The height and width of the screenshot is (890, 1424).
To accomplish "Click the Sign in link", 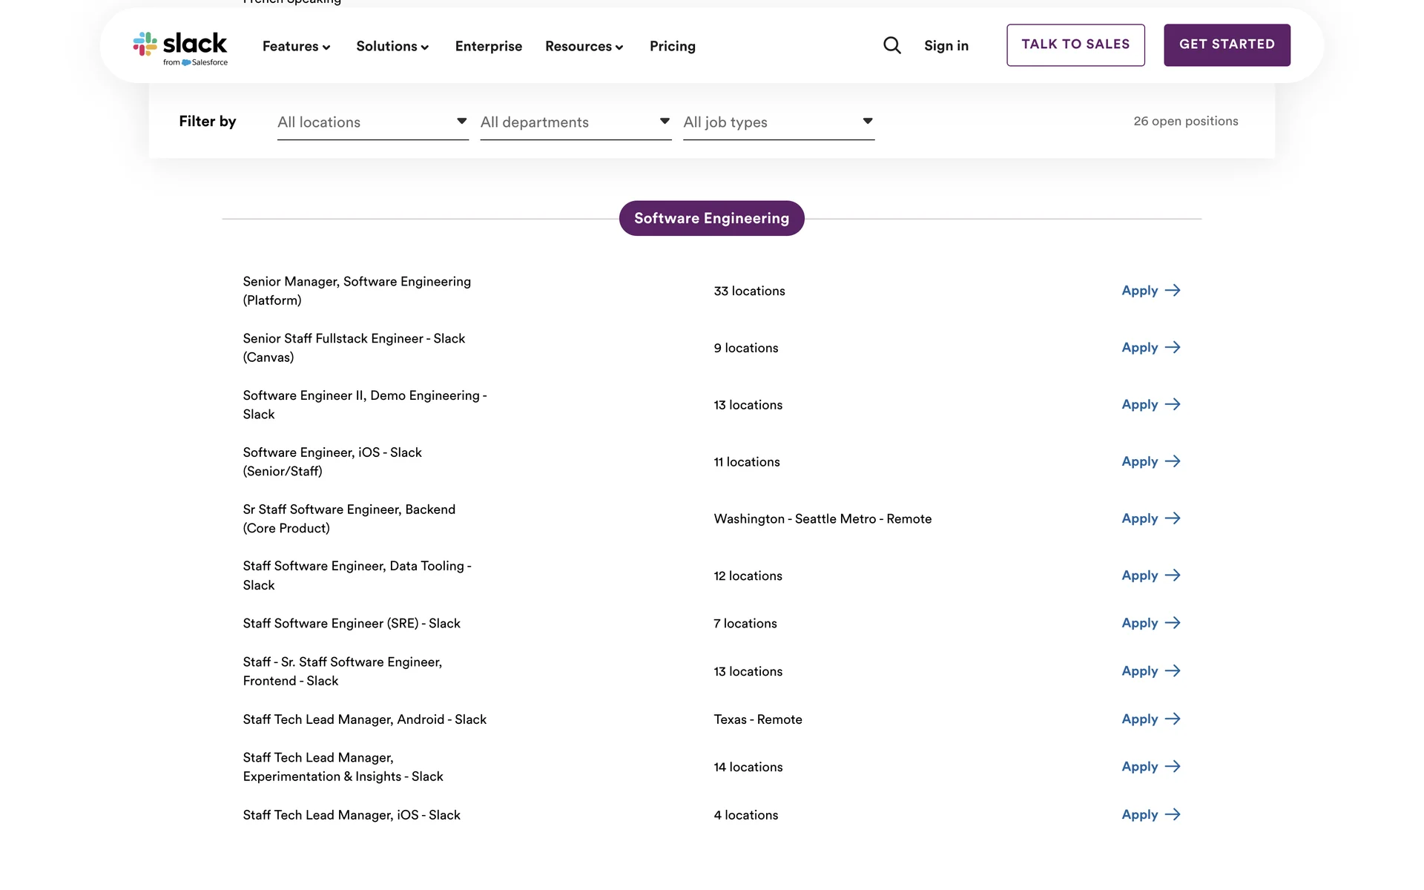I will point(946,46).
